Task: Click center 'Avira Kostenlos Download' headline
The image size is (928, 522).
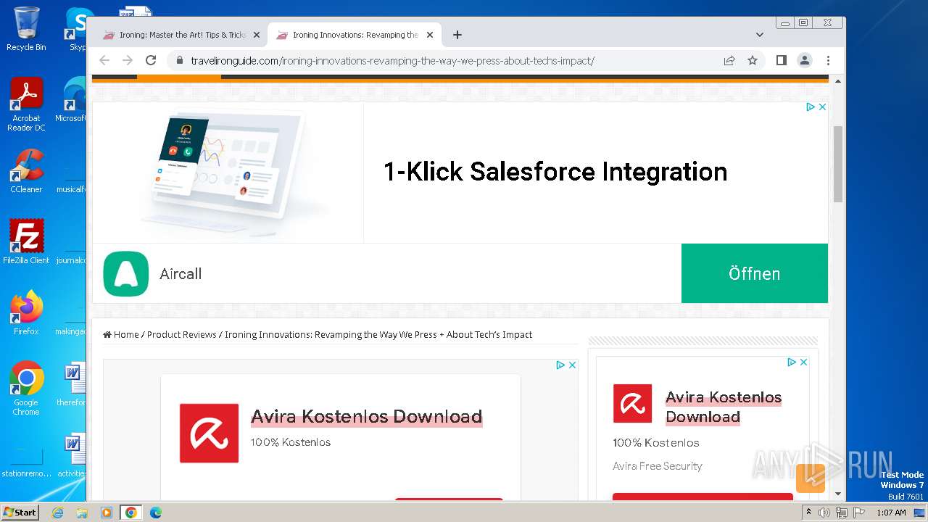Action: click(x=367, y=417)
